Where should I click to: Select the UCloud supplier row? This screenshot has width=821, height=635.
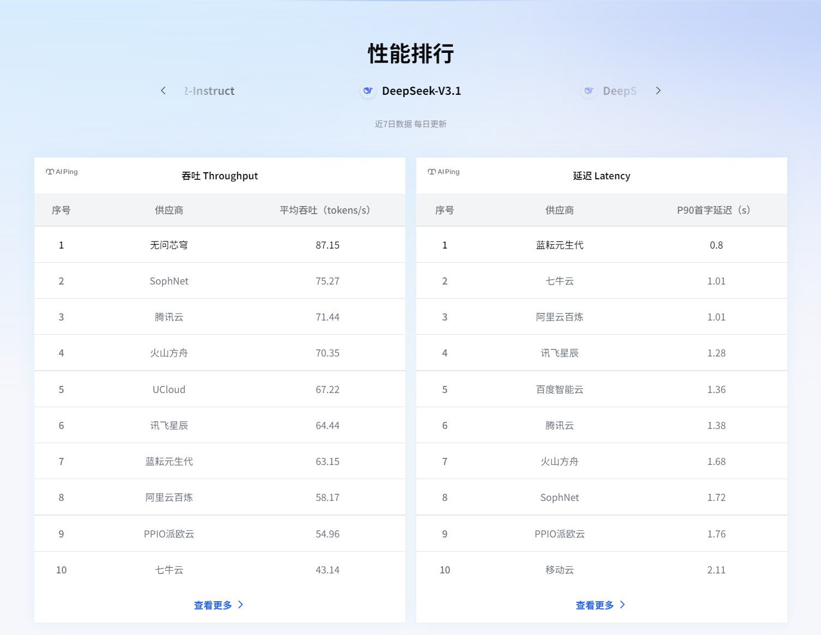point(220,389)
